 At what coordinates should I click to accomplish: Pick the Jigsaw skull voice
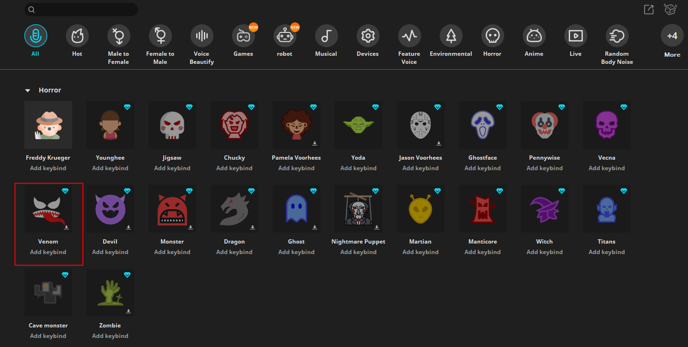coord(172,125)
